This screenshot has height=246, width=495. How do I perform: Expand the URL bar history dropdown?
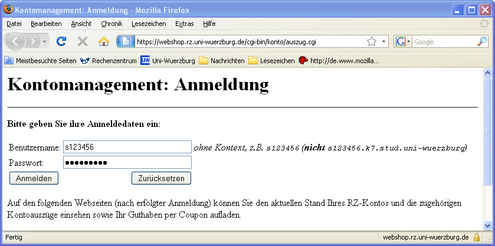pyautogui.click(x=383, y=42)
